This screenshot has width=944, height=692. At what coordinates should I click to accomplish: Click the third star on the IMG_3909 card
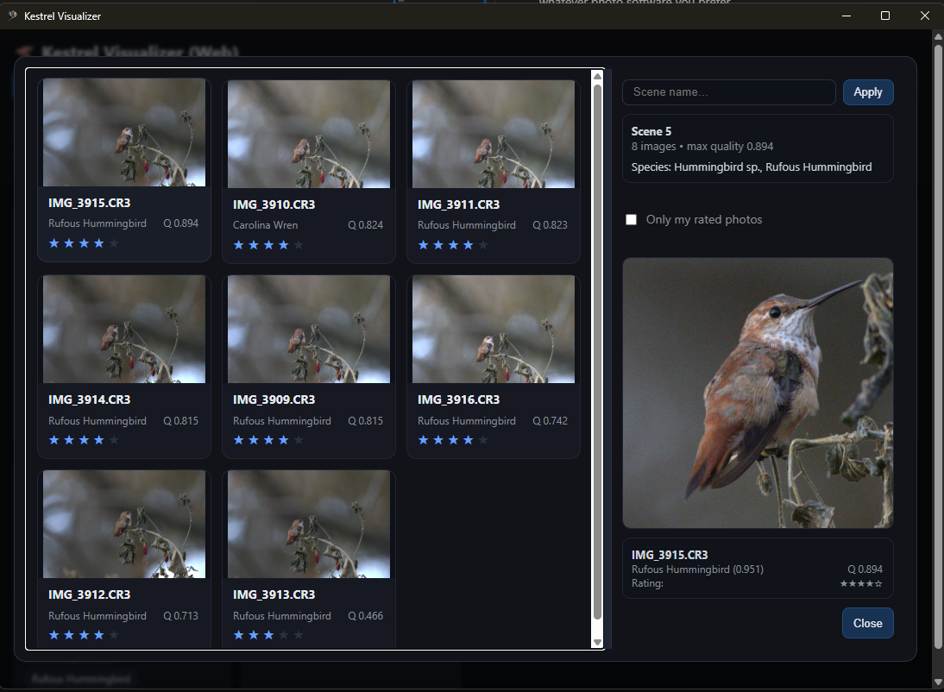tap(268, 439)
